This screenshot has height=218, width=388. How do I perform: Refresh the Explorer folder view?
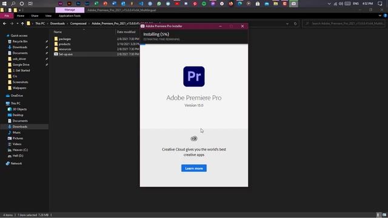295,24
